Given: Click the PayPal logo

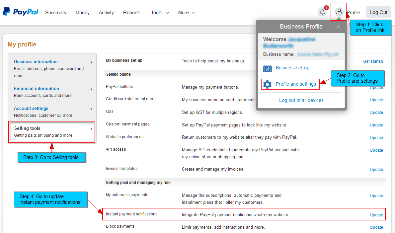Looking at the screenshot, I should [20, 12].
